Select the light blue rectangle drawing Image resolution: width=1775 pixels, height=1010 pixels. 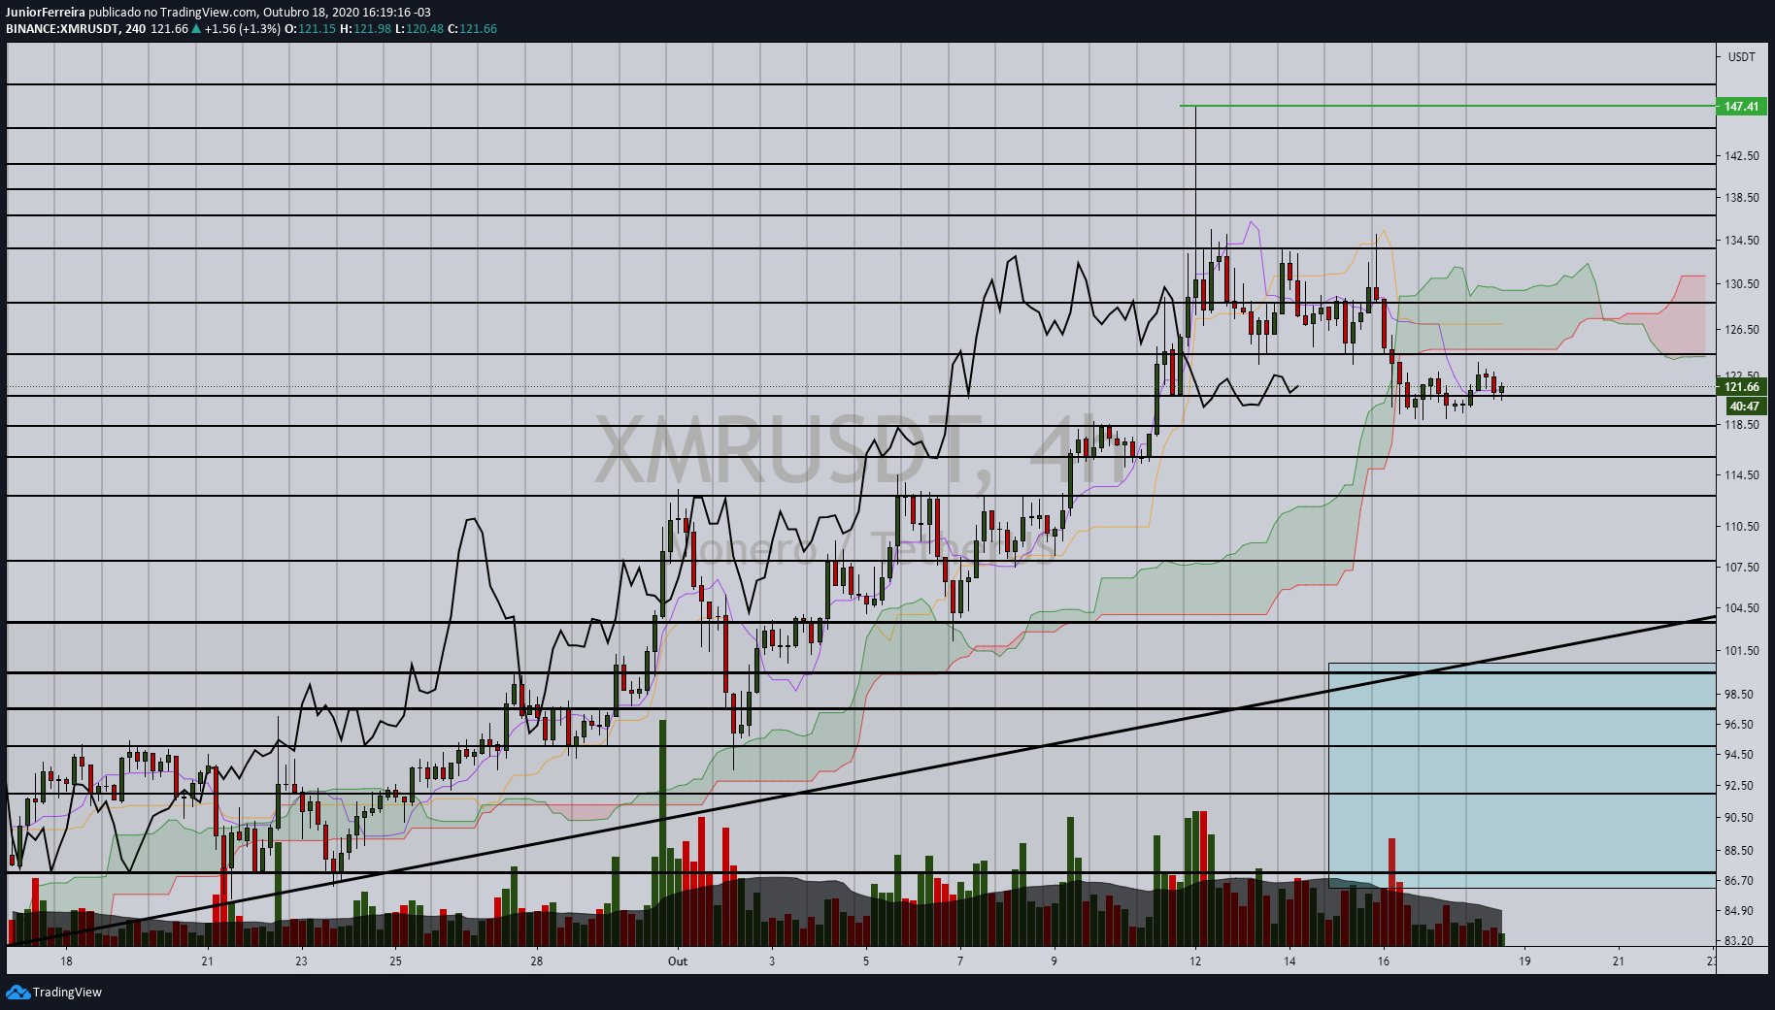coord(1522,775)
